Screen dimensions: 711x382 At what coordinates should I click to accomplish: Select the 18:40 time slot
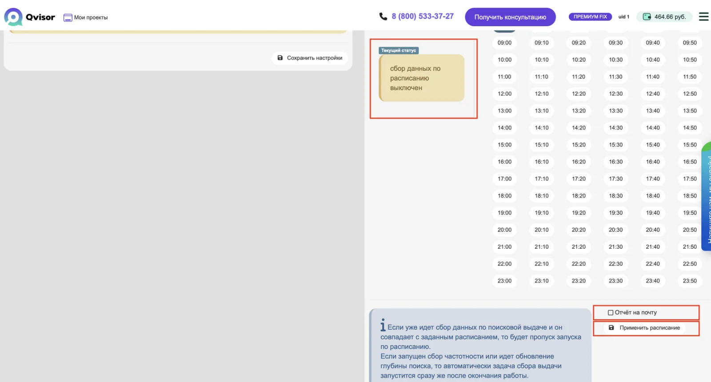[653, 196]
